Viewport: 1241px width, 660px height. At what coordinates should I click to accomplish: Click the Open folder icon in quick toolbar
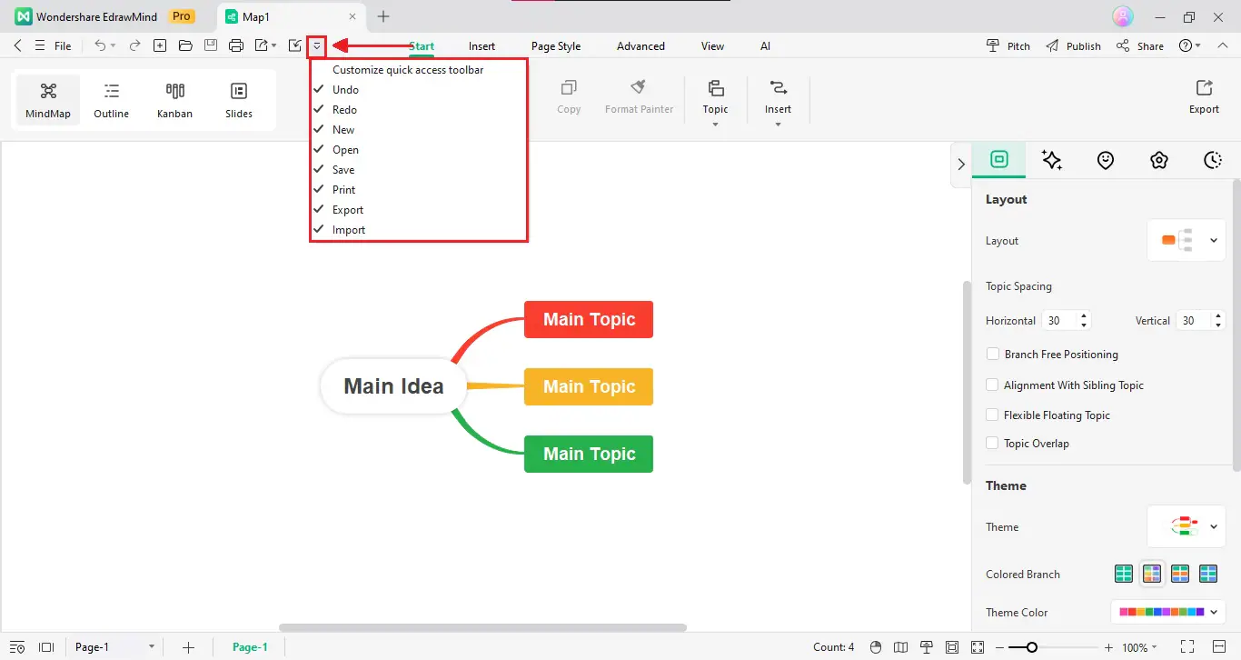point(185,45)
